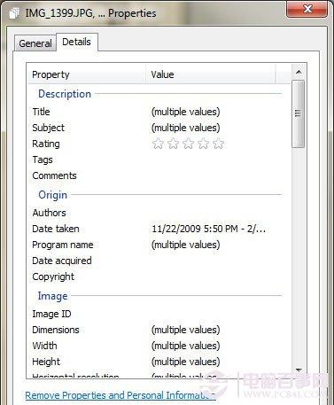Select the Date acquired property label
The image size is (334, 405).
(62, 261)
